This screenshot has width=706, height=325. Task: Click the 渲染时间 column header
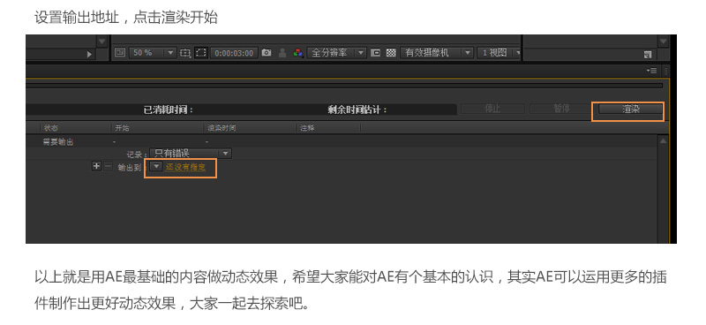click(x=222, y=128)
